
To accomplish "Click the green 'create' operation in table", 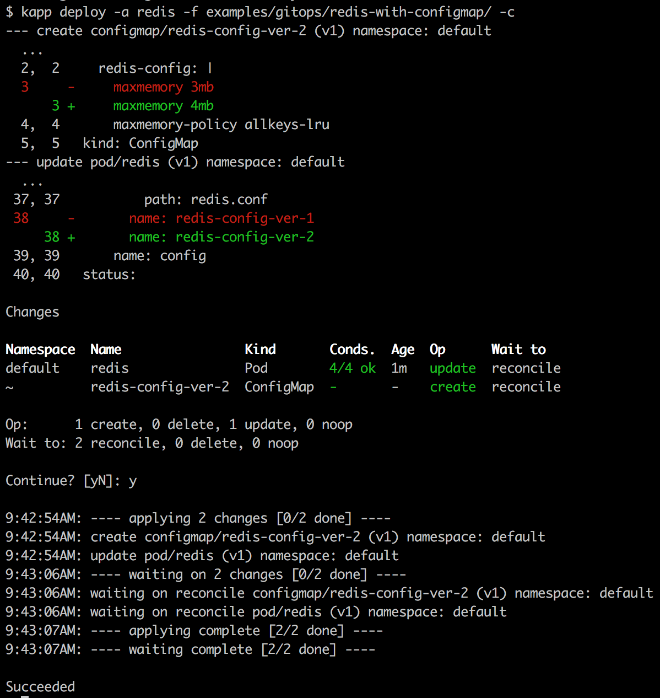I will coord(452,387).
